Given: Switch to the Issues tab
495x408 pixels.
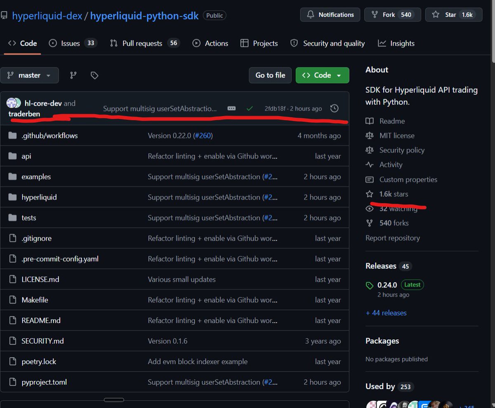Looking at the screenshot, I should tap(73, 43).
